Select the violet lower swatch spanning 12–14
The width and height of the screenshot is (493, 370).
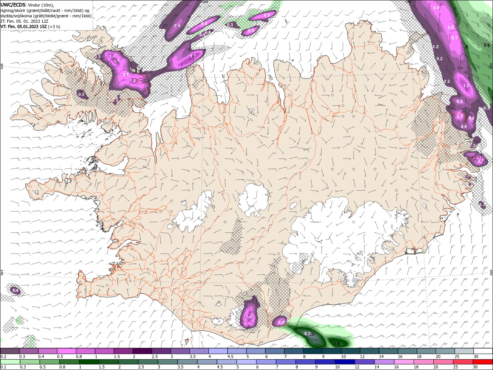coord(365,362)
